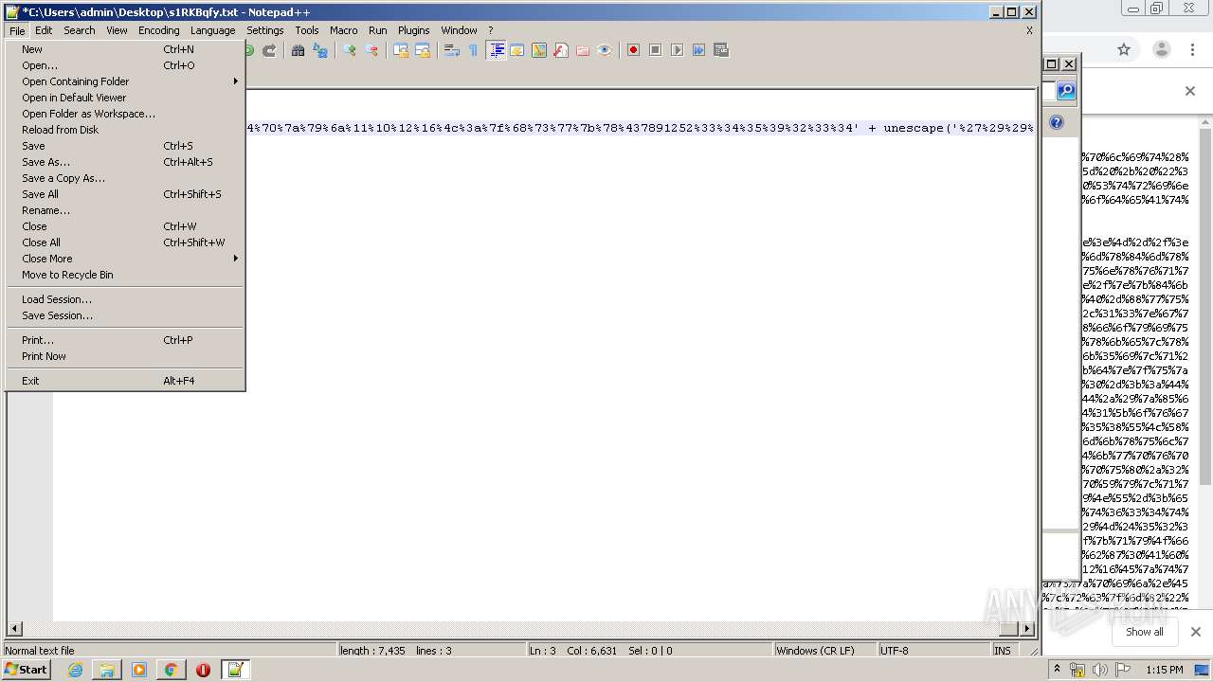The image size is (1213, 682).
Task: Select New from the File menu
Action: coord(125,49)
